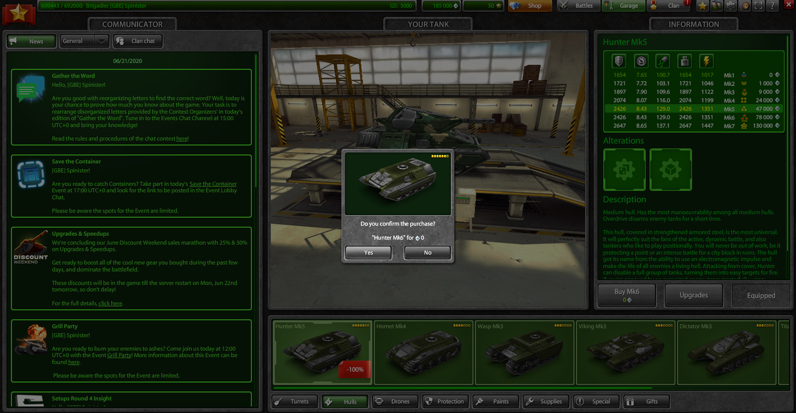
Task: Switch to the Protection tab
Action: pos(445,401)
